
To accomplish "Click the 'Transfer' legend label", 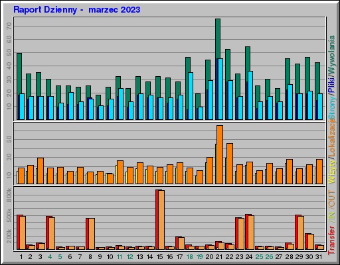I will click(x=331, y=240).
